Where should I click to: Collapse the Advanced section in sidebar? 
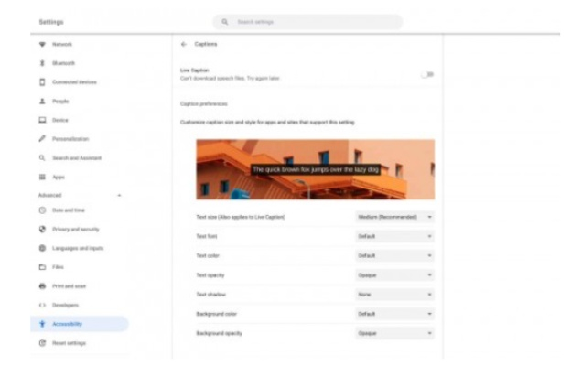click(120, 196)
